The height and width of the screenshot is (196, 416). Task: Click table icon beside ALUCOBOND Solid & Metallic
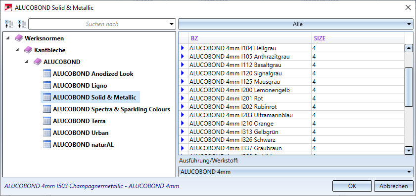[x=47, y=98]
